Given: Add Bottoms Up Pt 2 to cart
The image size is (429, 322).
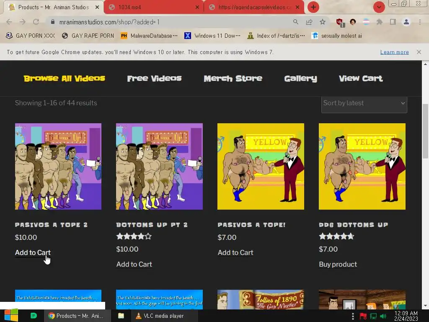Looking at the screenshot, I should [x=134, y=264].
